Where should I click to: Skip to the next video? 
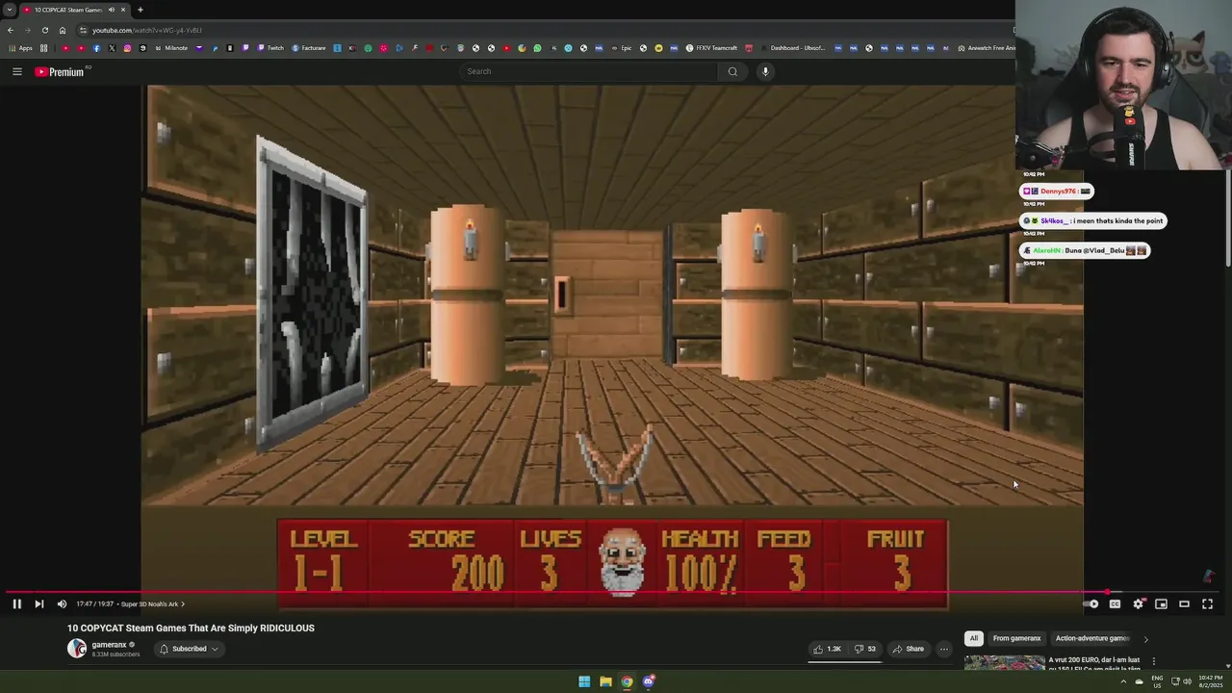pyautogui.click(x=38, y=603)
